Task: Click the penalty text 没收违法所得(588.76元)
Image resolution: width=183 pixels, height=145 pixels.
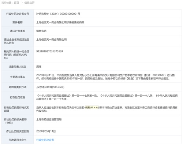Action: (50, 87)
